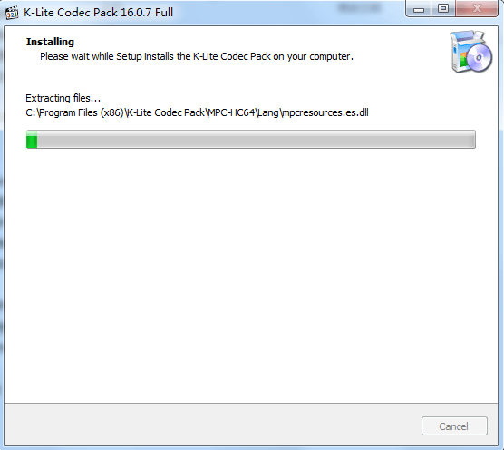The height and width of the screenshot is (450, 504).
Task: Click the Program Files (x86) part of path
Action: 81,112
